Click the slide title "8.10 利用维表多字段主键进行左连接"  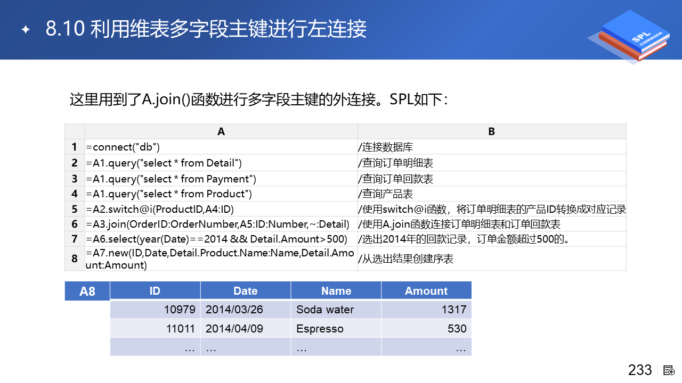(x=206, y=29)
